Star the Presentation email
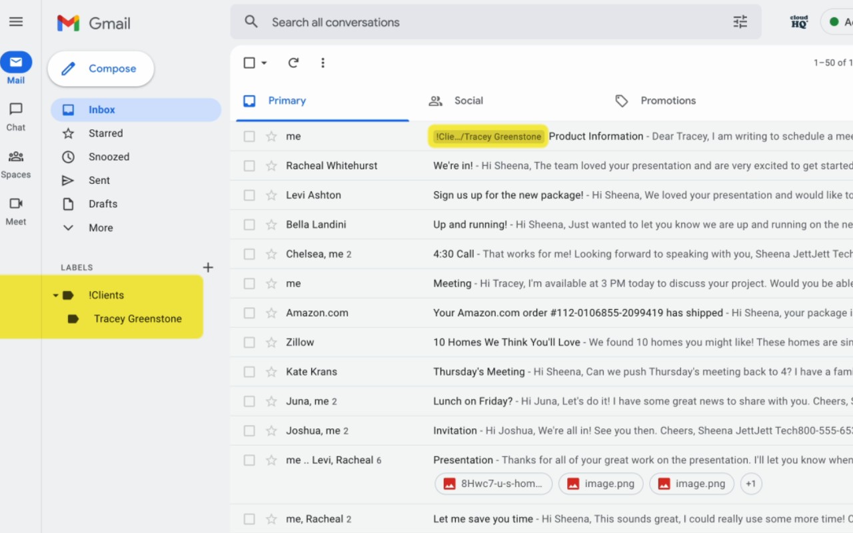This screenshot has height=533, width=853. point(271,460)
